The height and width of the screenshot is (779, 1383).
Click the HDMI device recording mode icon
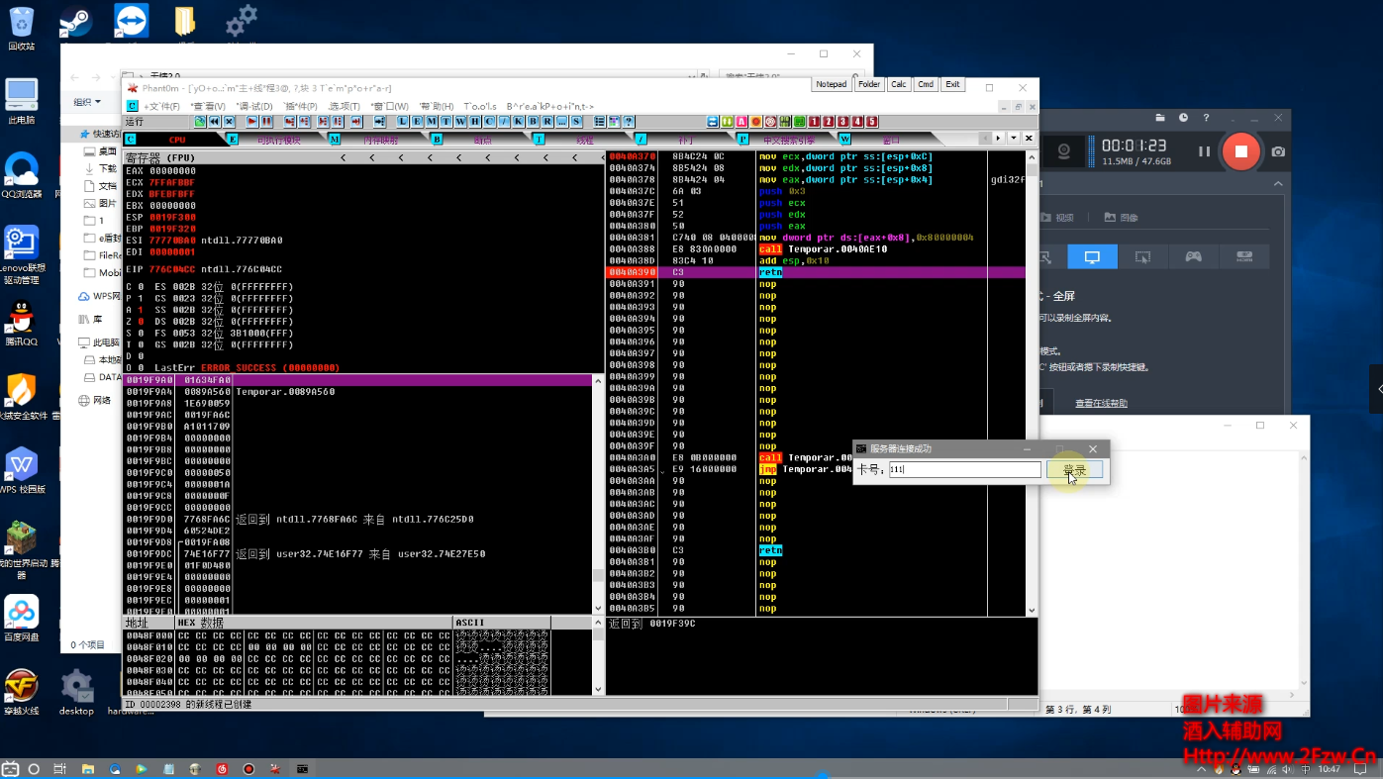pos(1243,257)
